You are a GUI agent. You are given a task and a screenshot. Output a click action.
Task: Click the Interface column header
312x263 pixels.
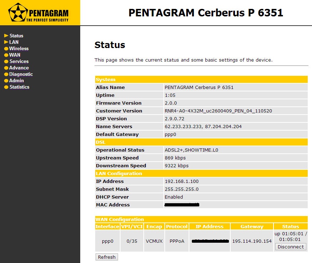click(x=107, y=226)
